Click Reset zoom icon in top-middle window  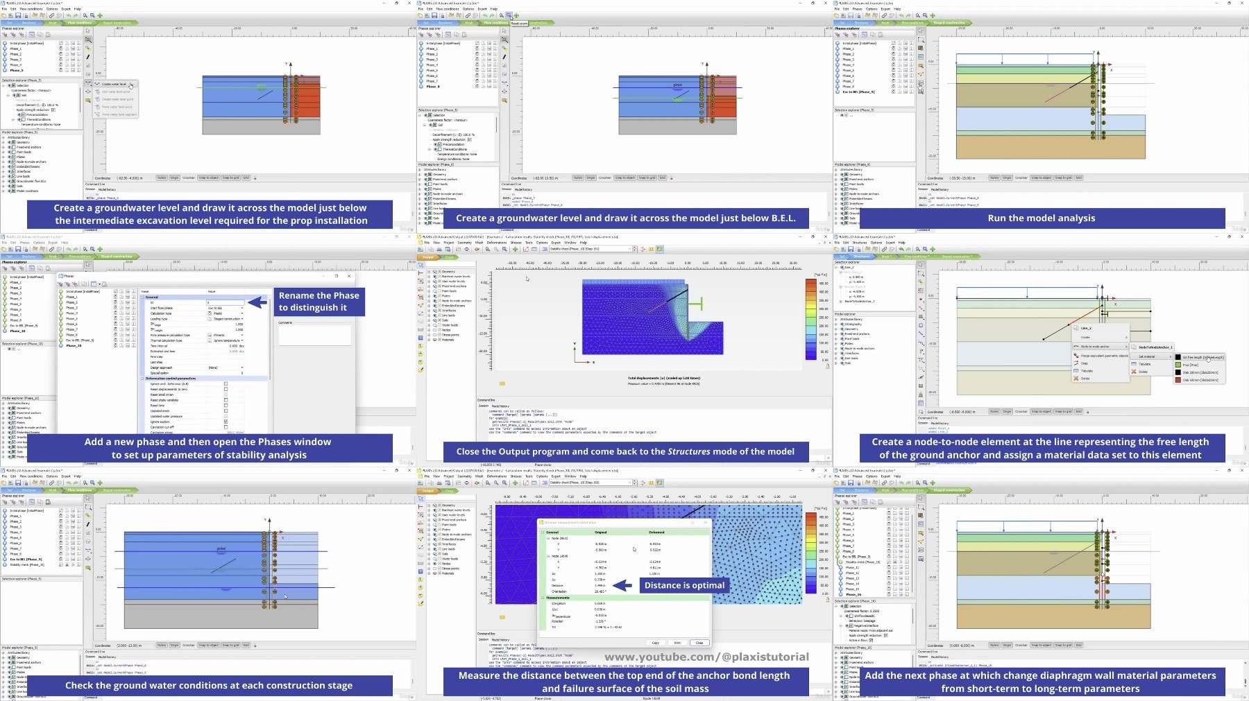[509, 15]
